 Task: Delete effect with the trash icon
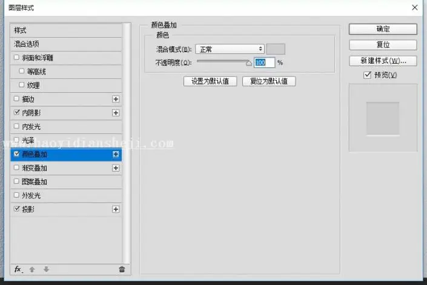point(122,269)
